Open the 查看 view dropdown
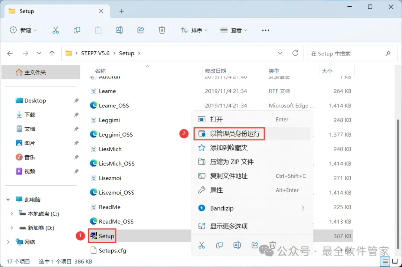This screenshot has height=267, width=402. 233,30
